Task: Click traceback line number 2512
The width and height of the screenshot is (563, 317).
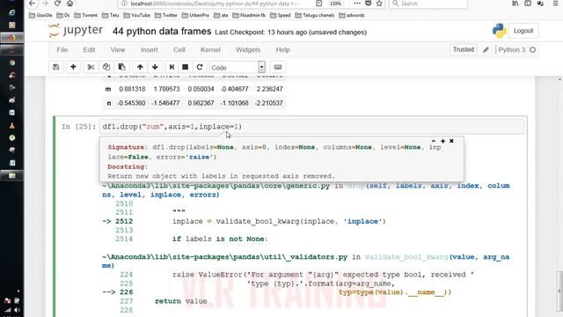Action: pos(124,221)
